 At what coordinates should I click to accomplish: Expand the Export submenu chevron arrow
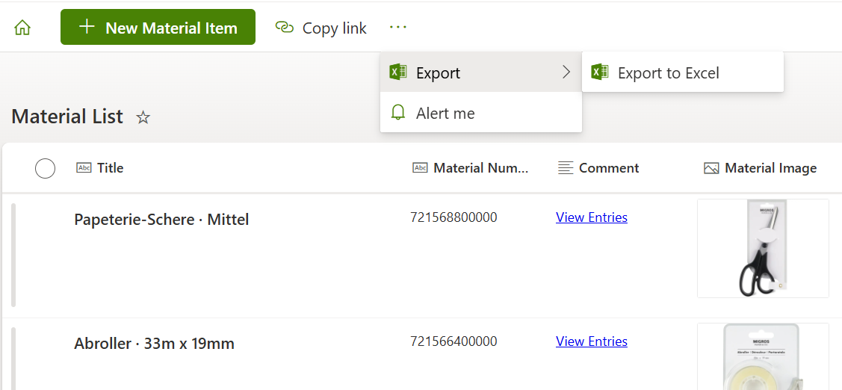[566, 72]
